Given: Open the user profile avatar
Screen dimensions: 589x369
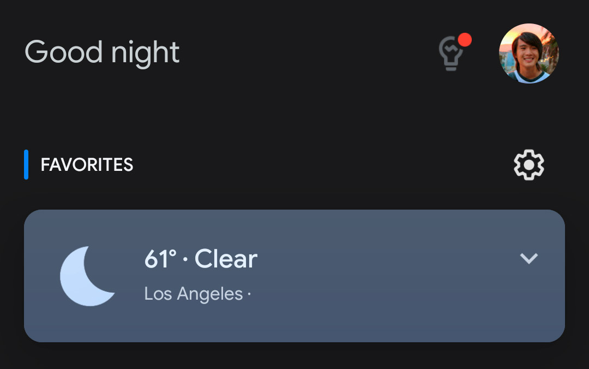Looking at the screenshot, I should [529, 53].
